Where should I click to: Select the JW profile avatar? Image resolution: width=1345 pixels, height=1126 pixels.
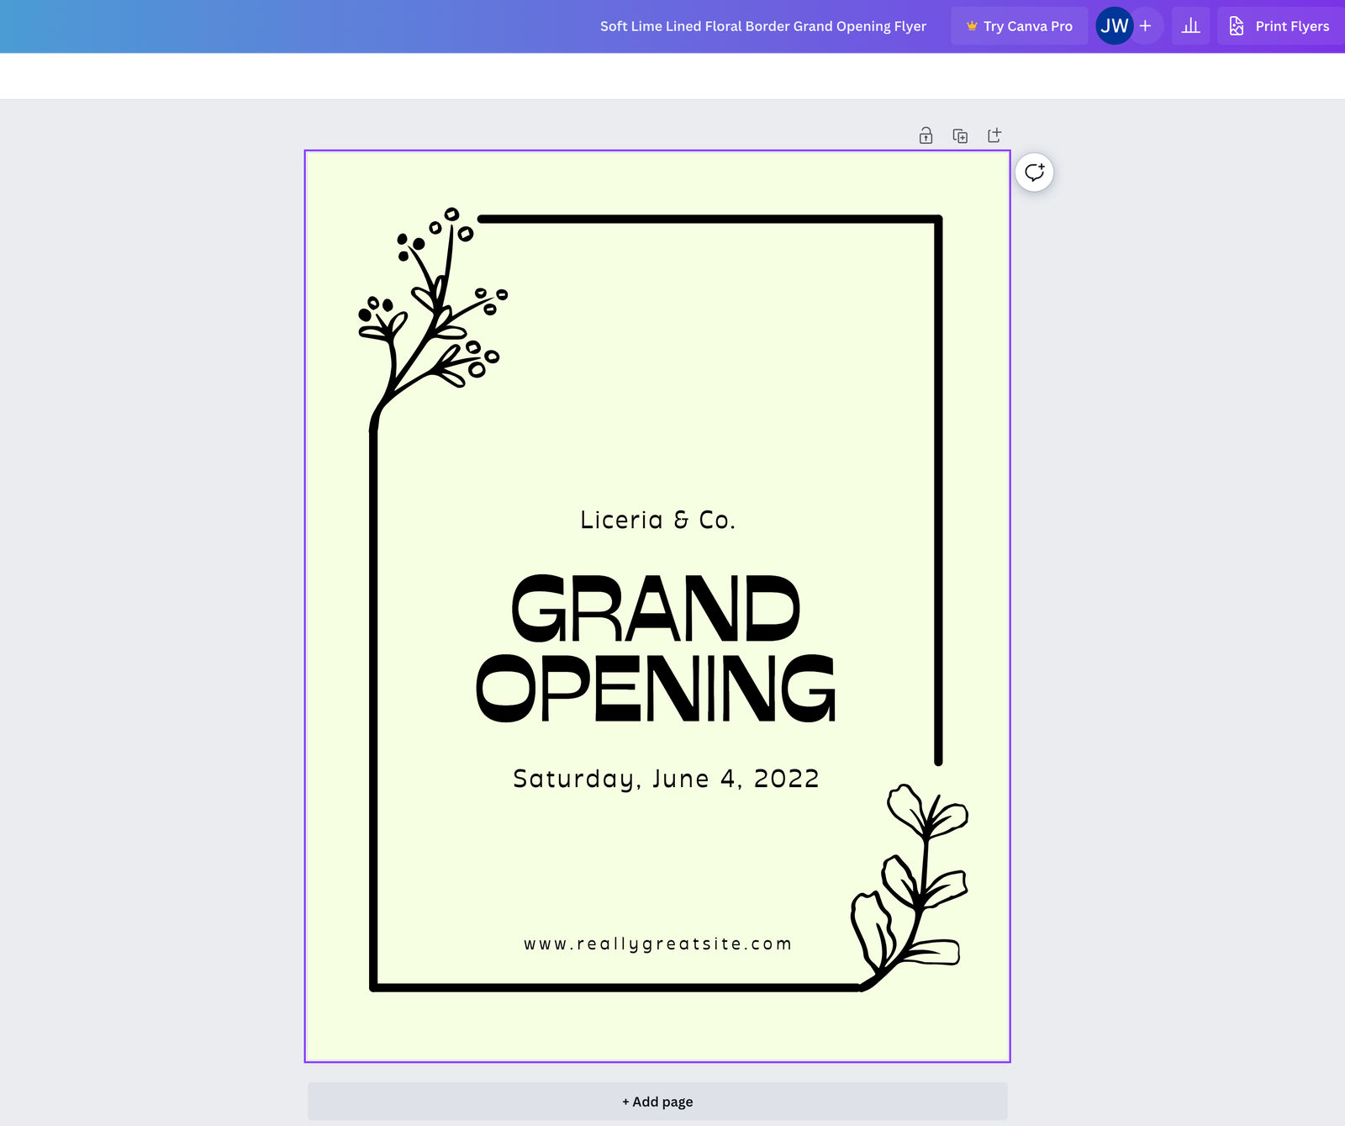pyautogui.click(x=1114, y=26)
